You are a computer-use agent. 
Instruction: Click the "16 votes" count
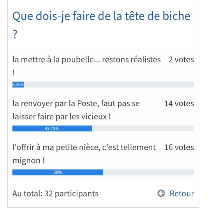179,147
